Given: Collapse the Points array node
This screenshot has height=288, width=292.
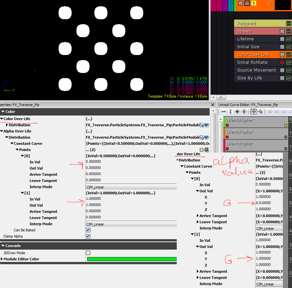Looking at the screenshot, I should point(17,150).
